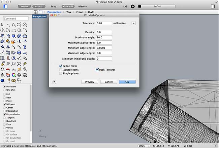Select the One shot osnap radio button
Image resolution: width=219 pixels, height=148 pixels.
[4, 90]
